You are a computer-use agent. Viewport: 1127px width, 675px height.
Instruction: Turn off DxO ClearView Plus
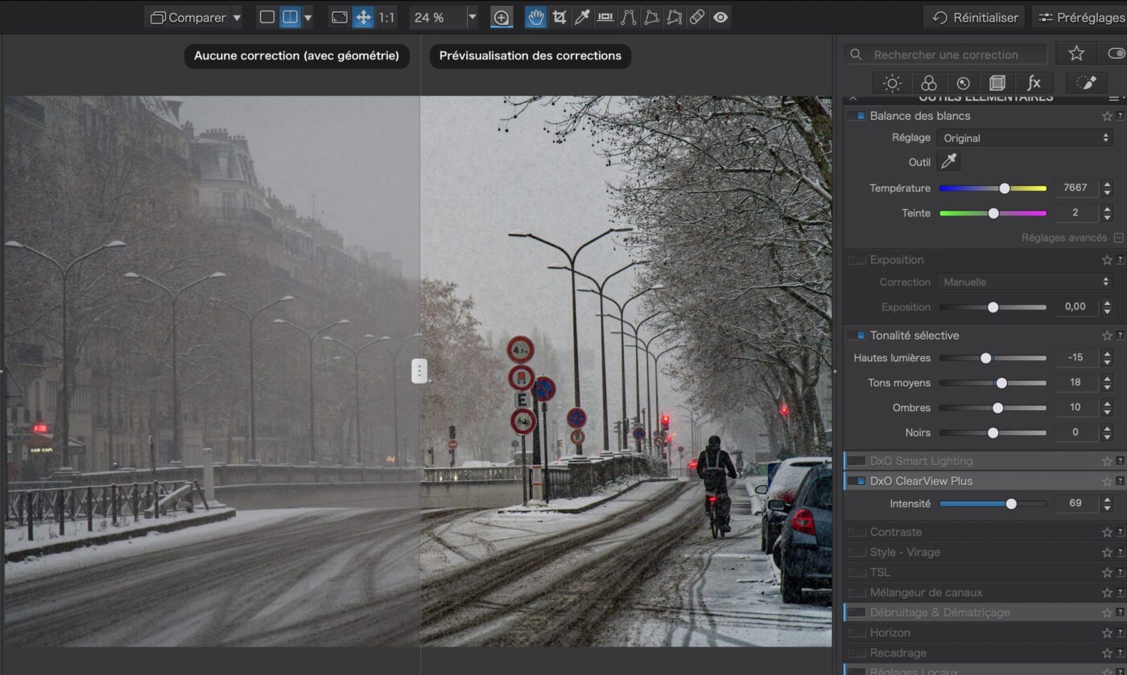coord(860,481)
